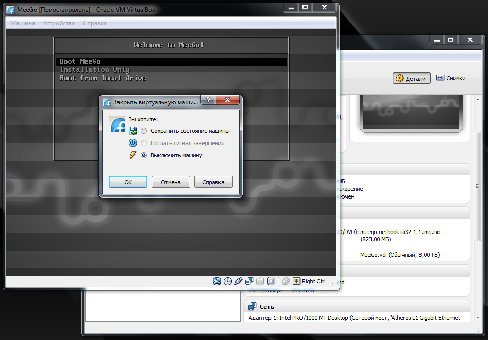Image resolution: width=488 pixels, height=340 pixels.
Task: Click the virtualization chip status icon
Action: click(271, 281)
